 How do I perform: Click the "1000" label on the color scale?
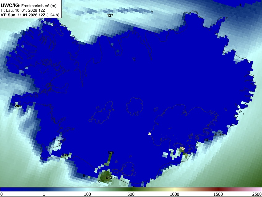click(174, 194)
